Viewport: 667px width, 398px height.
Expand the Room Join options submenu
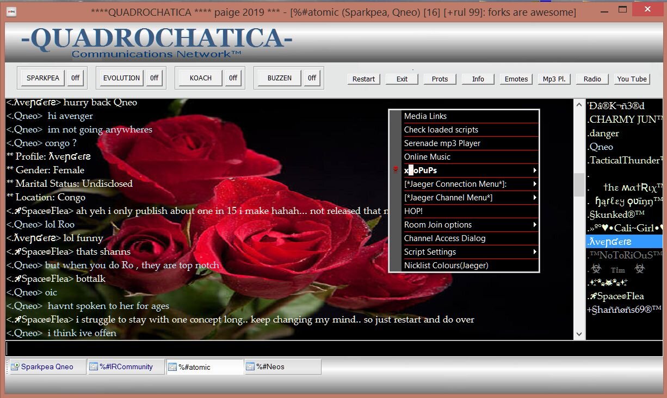click(535, 225)
